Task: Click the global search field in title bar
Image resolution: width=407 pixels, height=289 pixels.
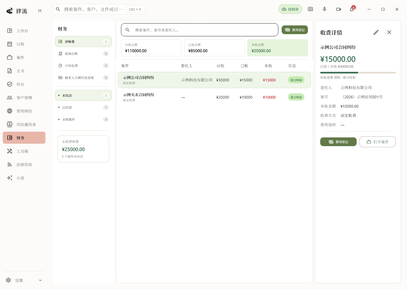Action: tap(100, 9)
